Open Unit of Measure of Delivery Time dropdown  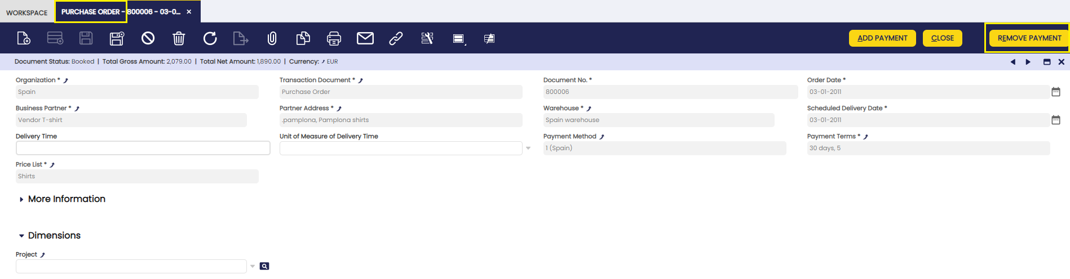tap(528, 148)
